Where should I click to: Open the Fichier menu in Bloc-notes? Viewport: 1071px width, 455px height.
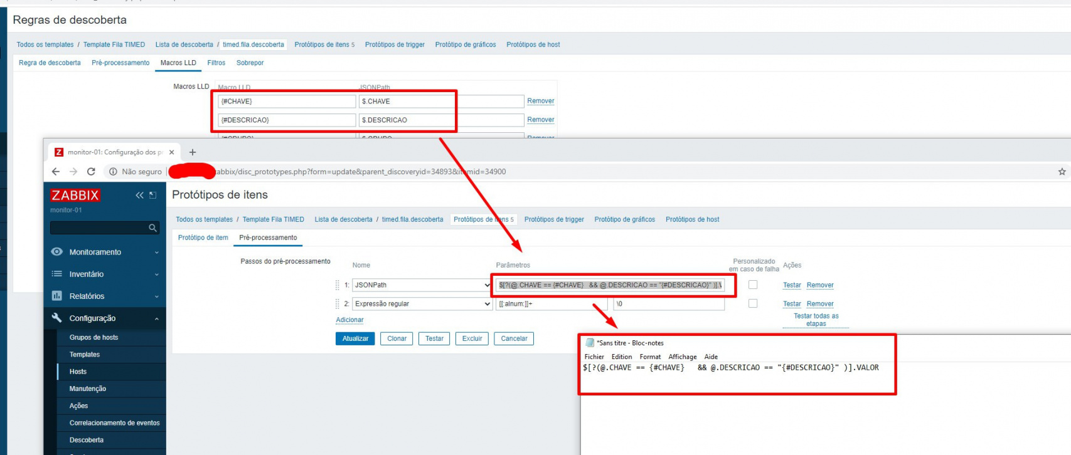(594, 357)
